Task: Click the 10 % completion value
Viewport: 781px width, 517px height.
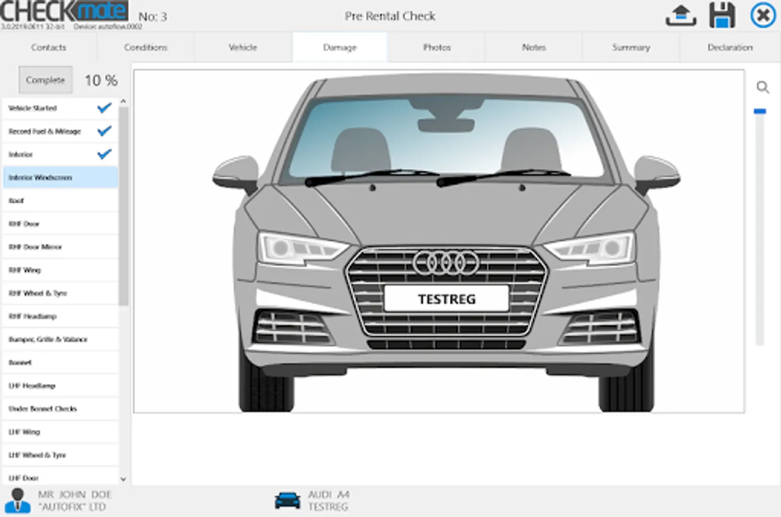Action: [101, 80]
